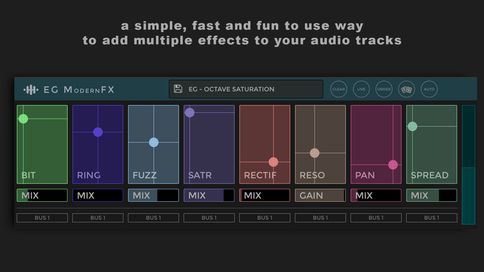This screenshot has width=484, height=272.
Task: Open the EG - OCTAVE SATURATION preset field
Action: pos(246,89)
